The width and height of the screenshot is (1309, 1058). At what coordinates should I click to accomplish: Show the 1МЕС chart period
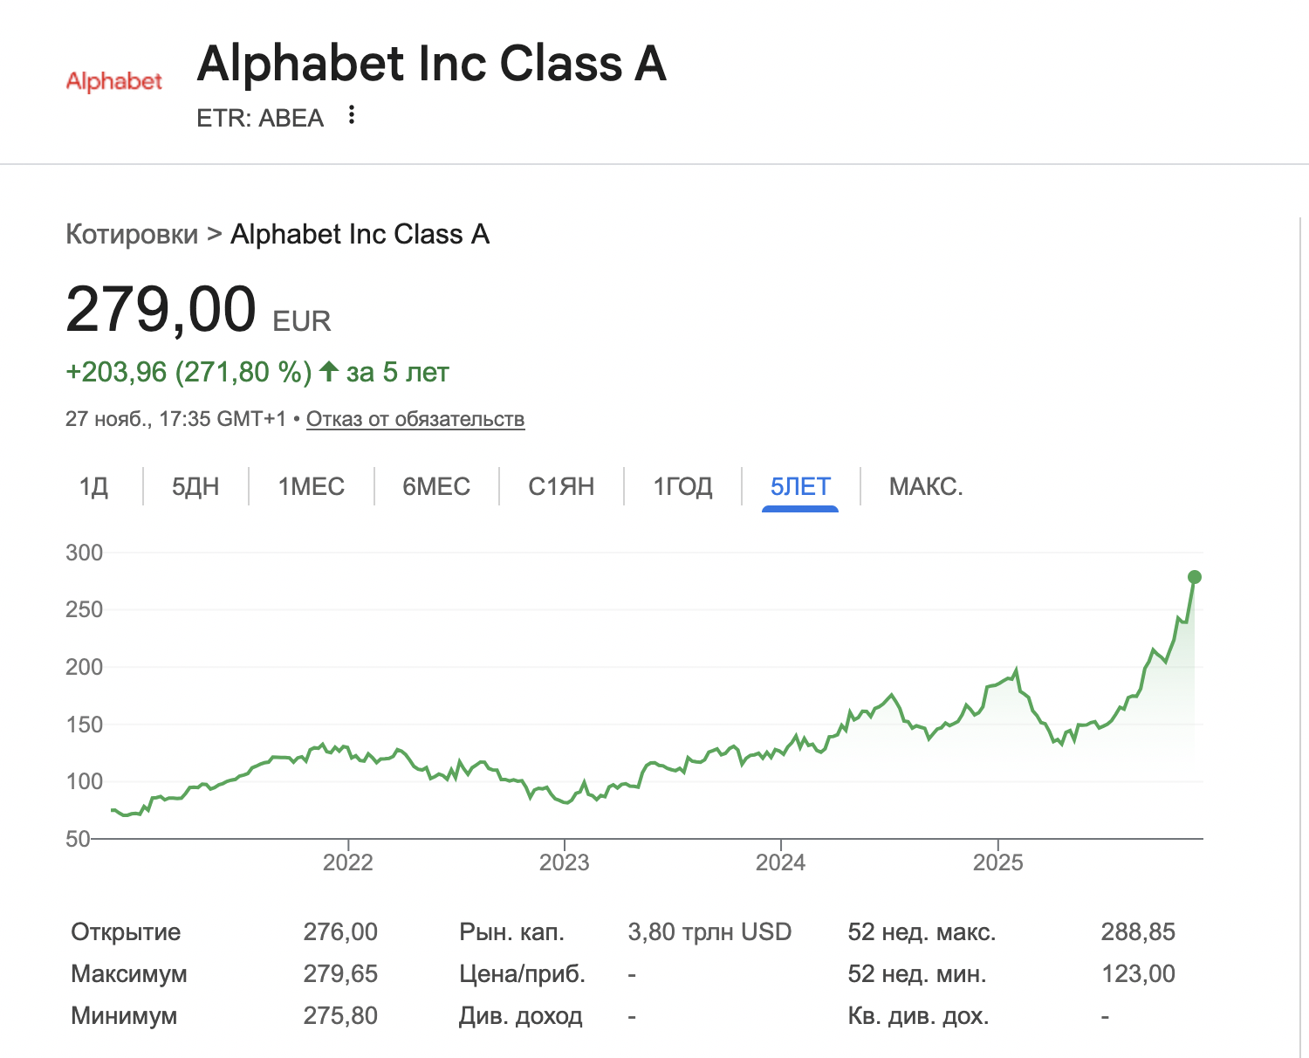point(312,486)
